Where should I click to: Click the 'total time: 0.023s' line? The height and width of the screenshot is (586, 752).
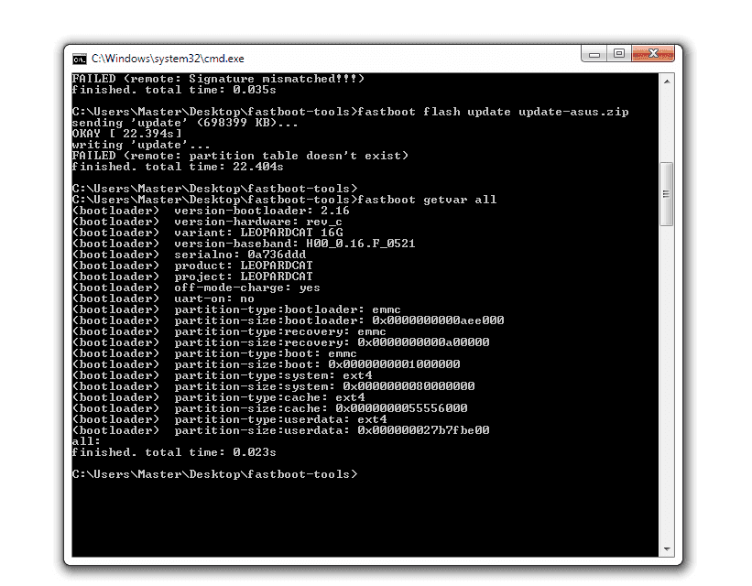click(x=174, y=452)
